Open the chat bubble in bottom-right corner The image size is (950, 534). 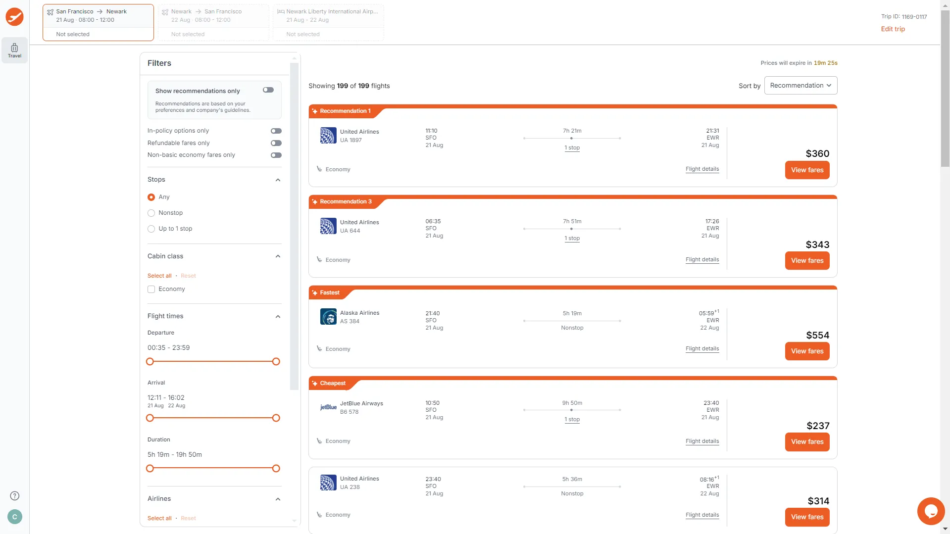(x=931, y=511)
